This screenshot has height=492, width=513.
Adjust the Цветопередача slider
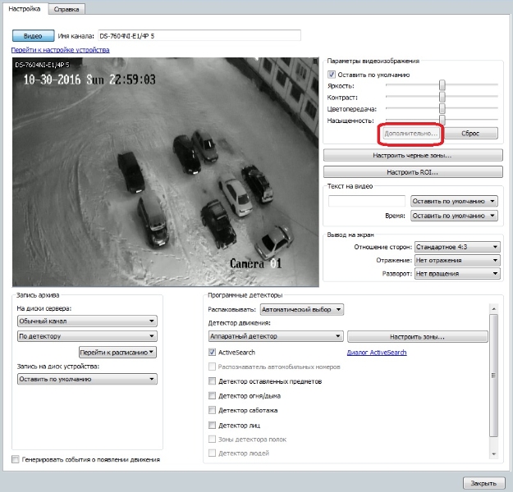(x=442, y=108)
